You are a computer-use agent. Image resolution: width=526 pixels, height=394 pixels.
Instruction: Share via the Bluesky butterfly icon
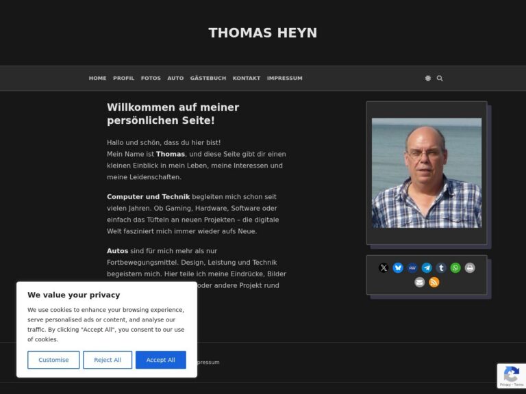[398, 268]
